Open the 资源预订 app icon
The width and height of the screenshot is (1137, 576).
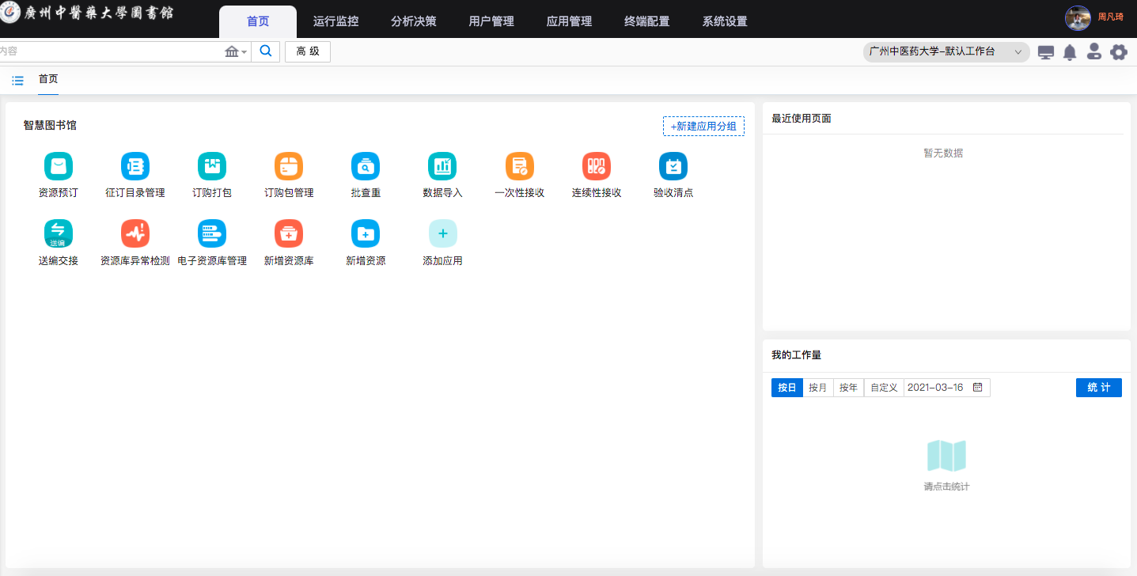coord(58,167)
